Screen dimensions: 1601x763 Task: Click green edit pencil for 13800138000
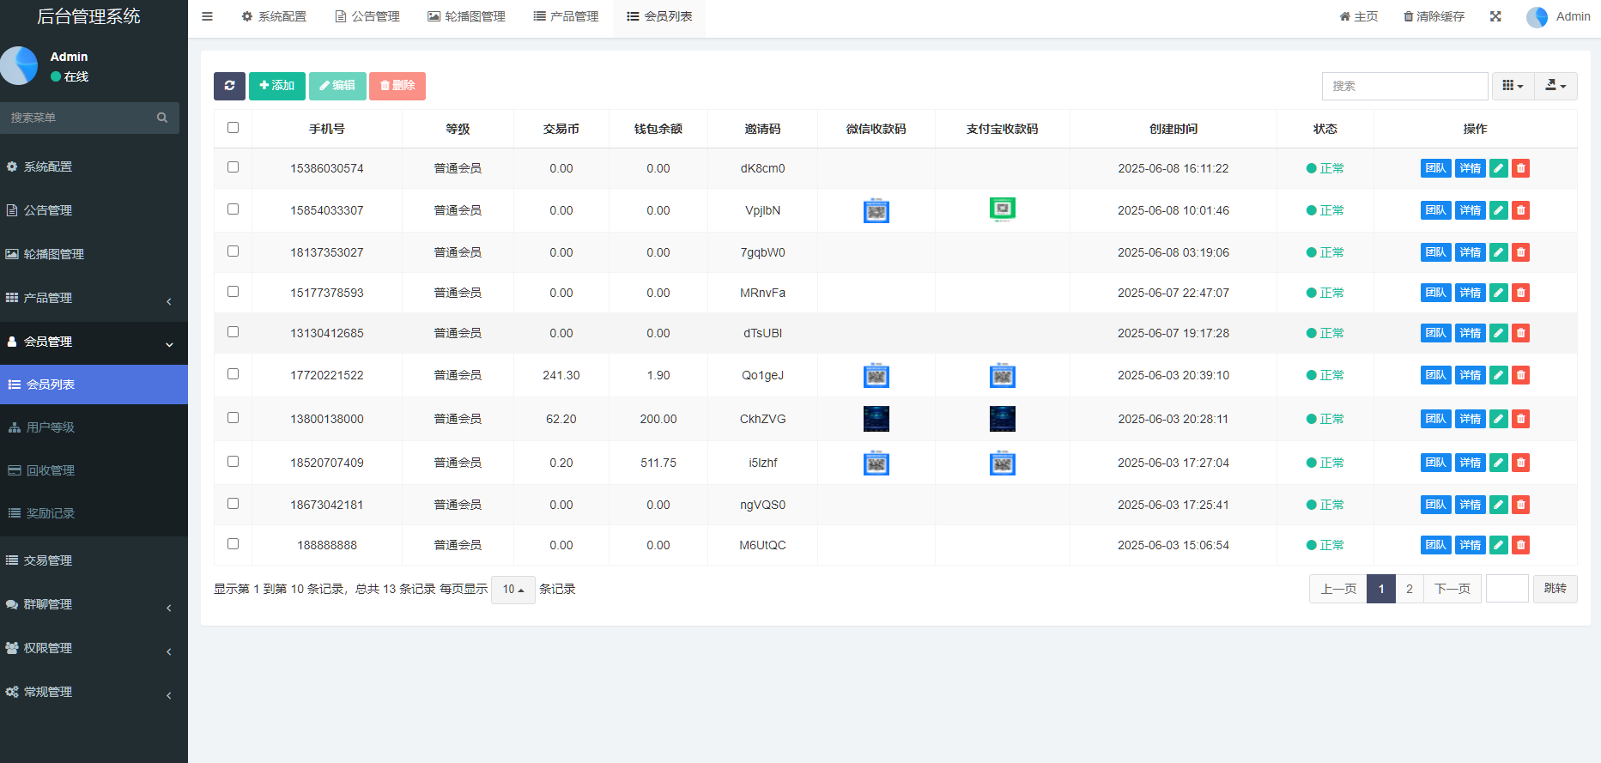click(x=1498, y=419)
